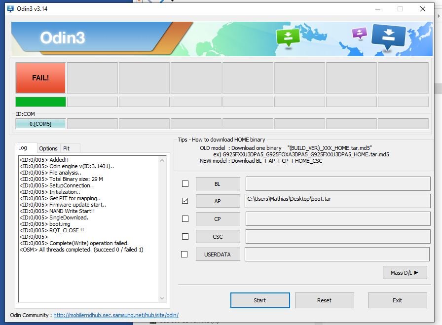The width and height of the screenshot is (442, 325).
Task: Open the Odin Community samsung link
Action: [x=116, y=315]
